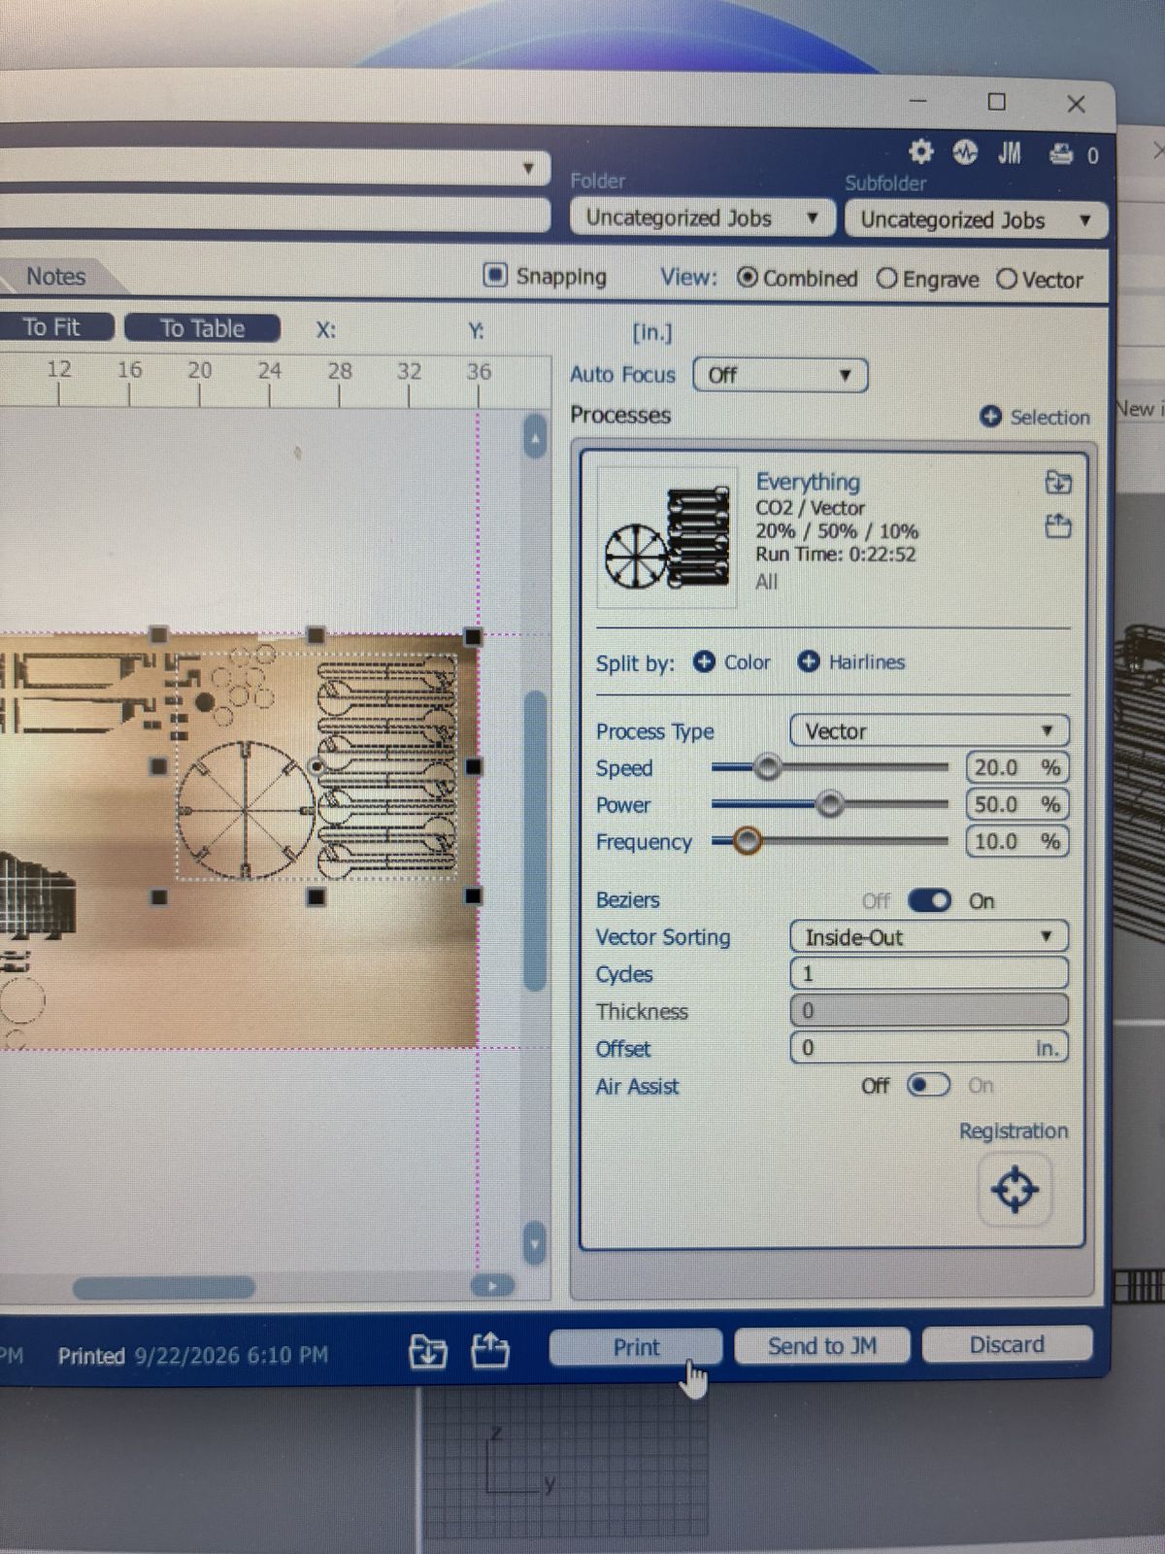Click the Print button
The width and height of the screenshot is (1165, 1554).
636,1347
